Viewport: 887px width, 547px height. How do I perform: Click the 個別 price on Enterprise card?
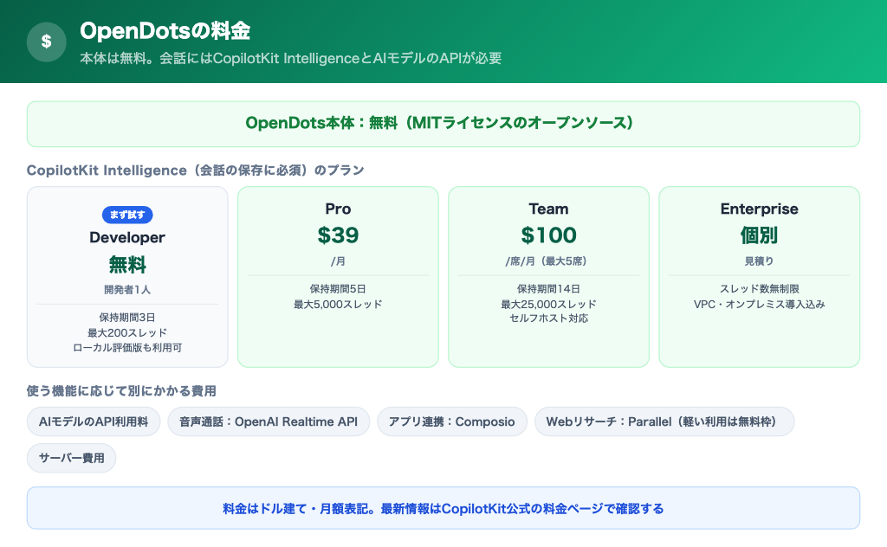click(x=759, y=235)
